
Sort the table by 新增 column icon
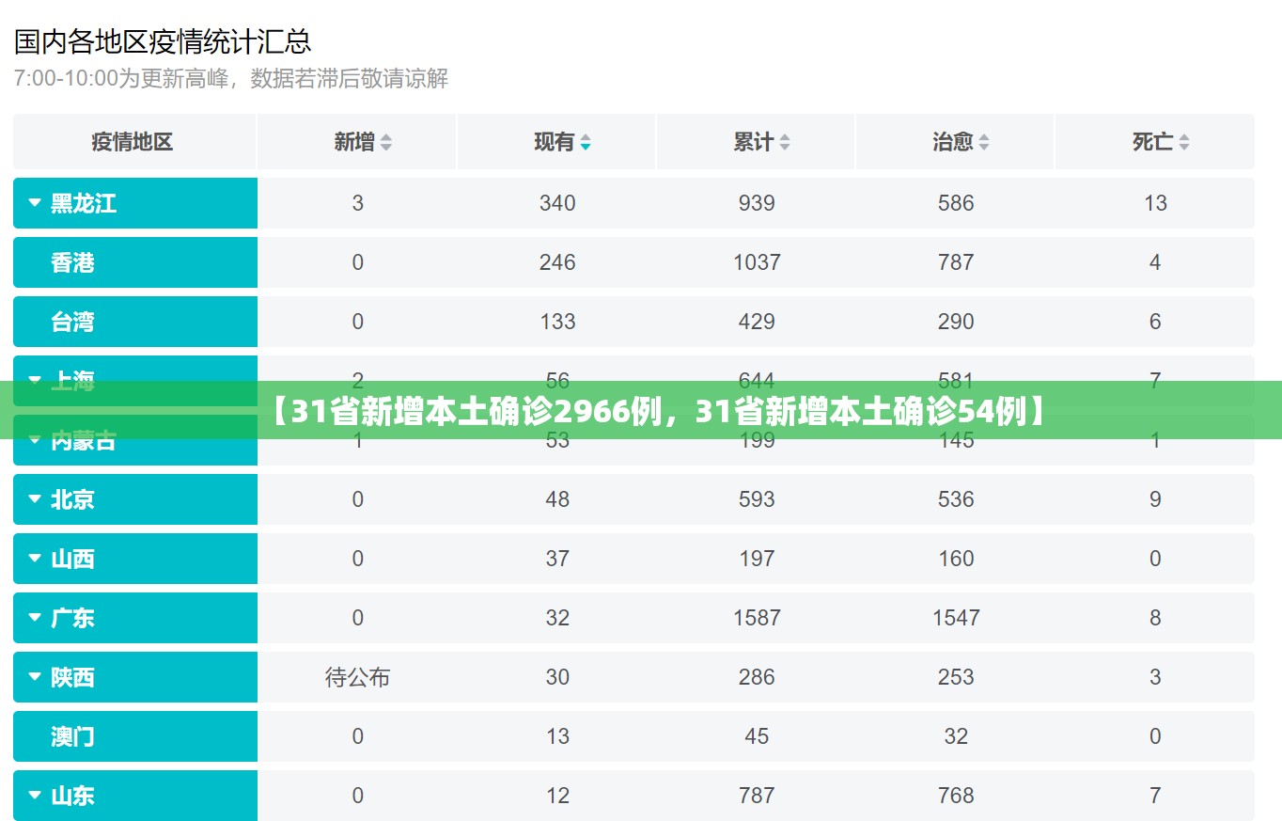coord(386,143)
